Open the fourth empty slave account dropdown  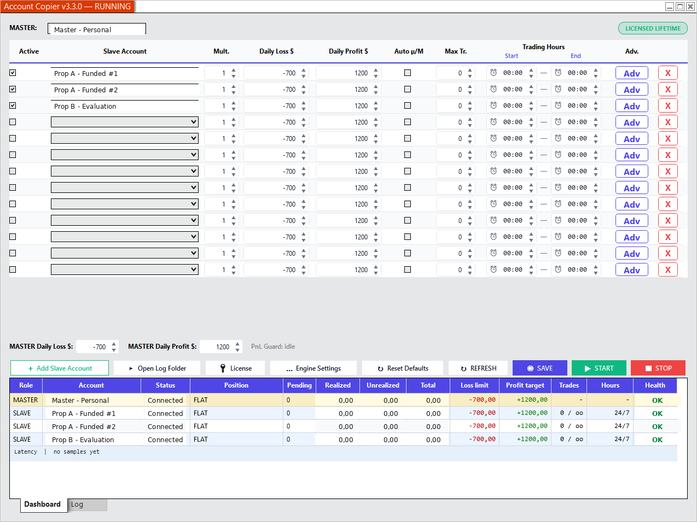[x=125, y=171]
